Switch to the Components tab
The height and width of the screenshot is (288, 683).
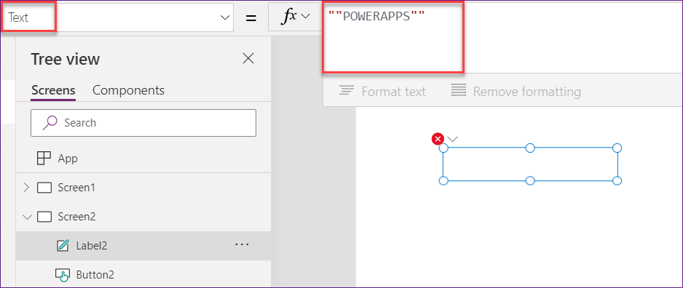coord(128,90)
